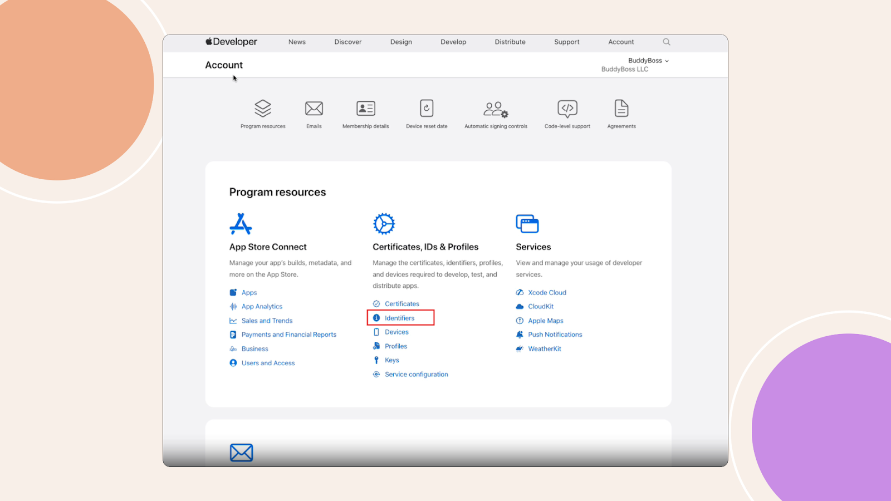Open the Discover menu
Screen dimensions: 891x501
[348, 42]
